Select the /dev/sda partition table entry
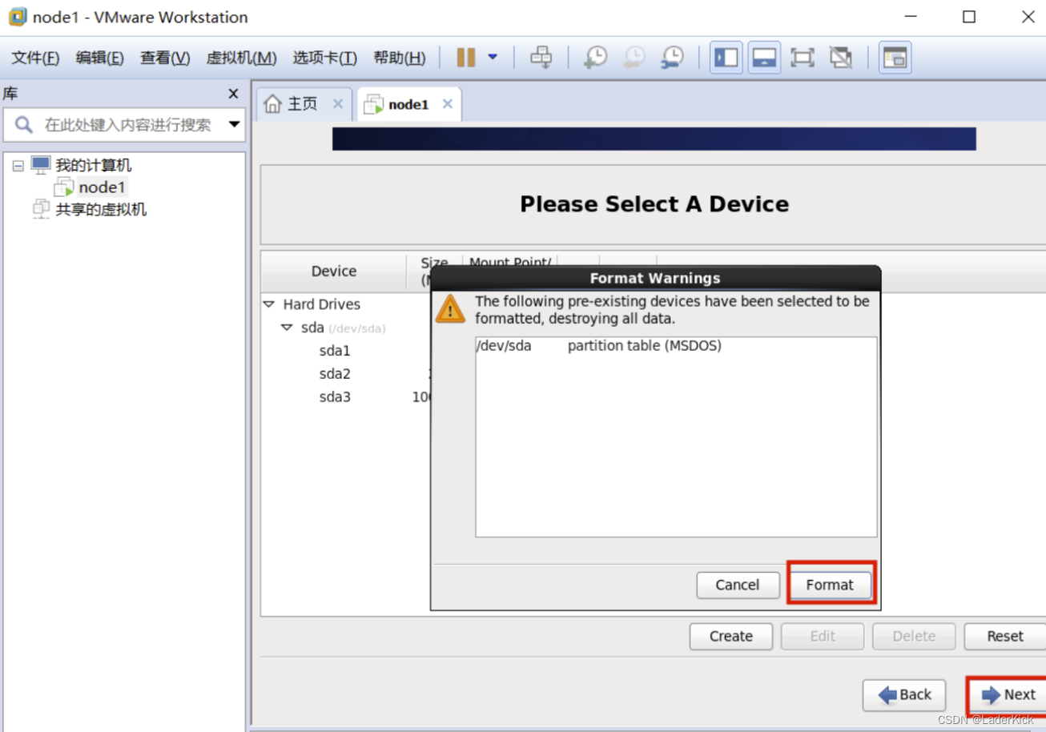The width and height of the screenshot is (1046, 732). (676, 346)
